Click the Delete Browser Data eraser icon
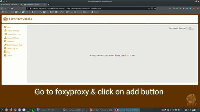This screenshot has width=200, height=112. [x=5, y=45]
